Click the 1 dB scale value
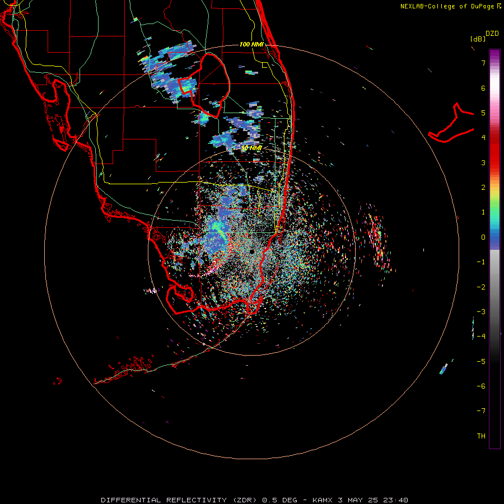 (x=483, y=212)
